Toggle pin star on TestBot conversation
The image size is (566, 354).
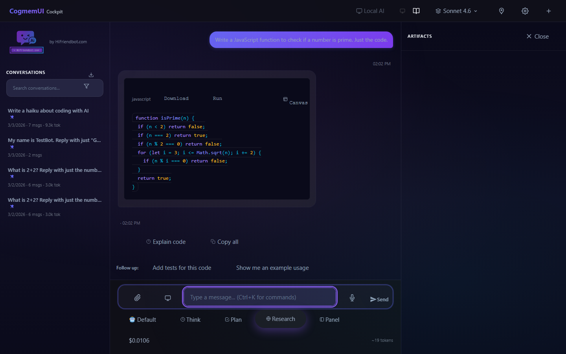pyautogui.click(x=12, y=147)
